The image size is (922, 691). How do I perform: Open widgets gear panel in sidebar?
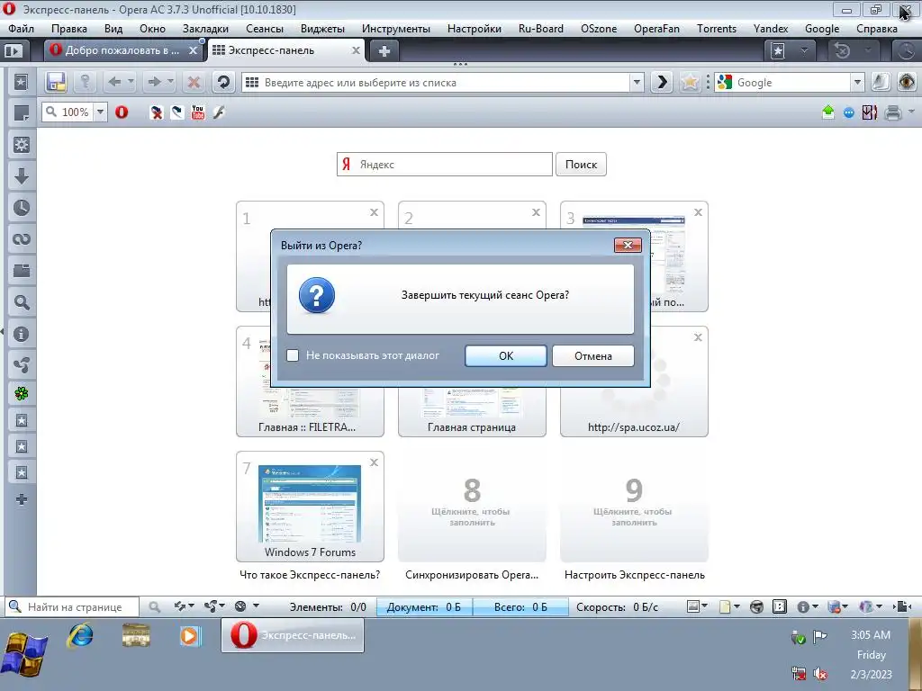point(22,145)
